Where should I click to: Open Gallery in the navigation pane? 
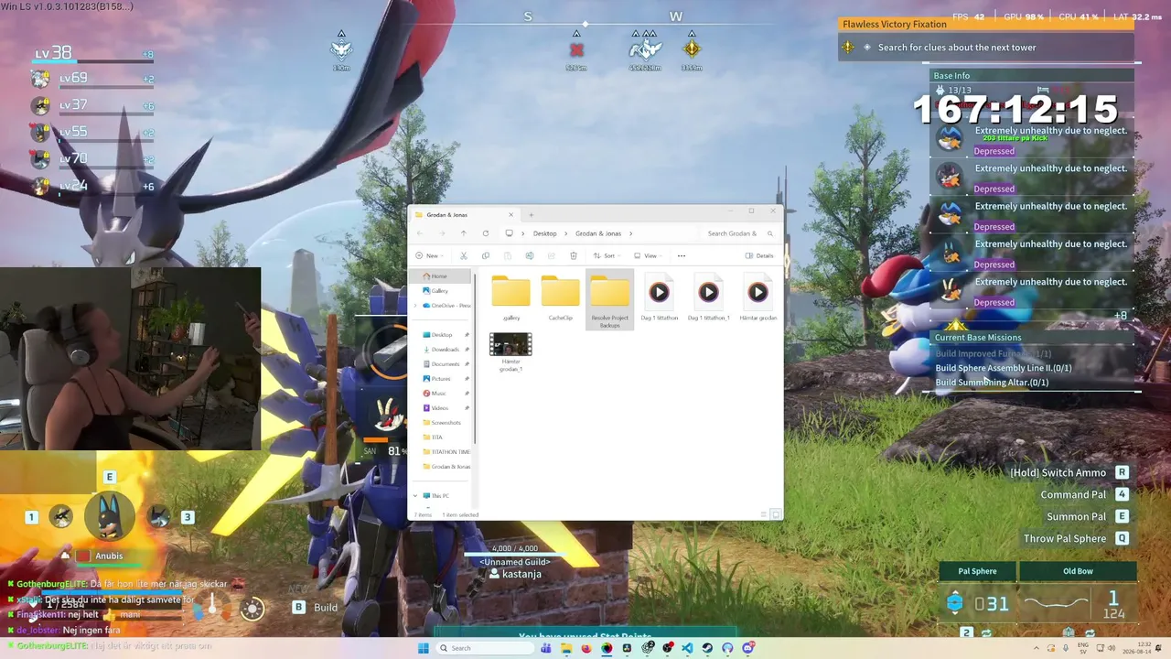[x=442, y=291]
